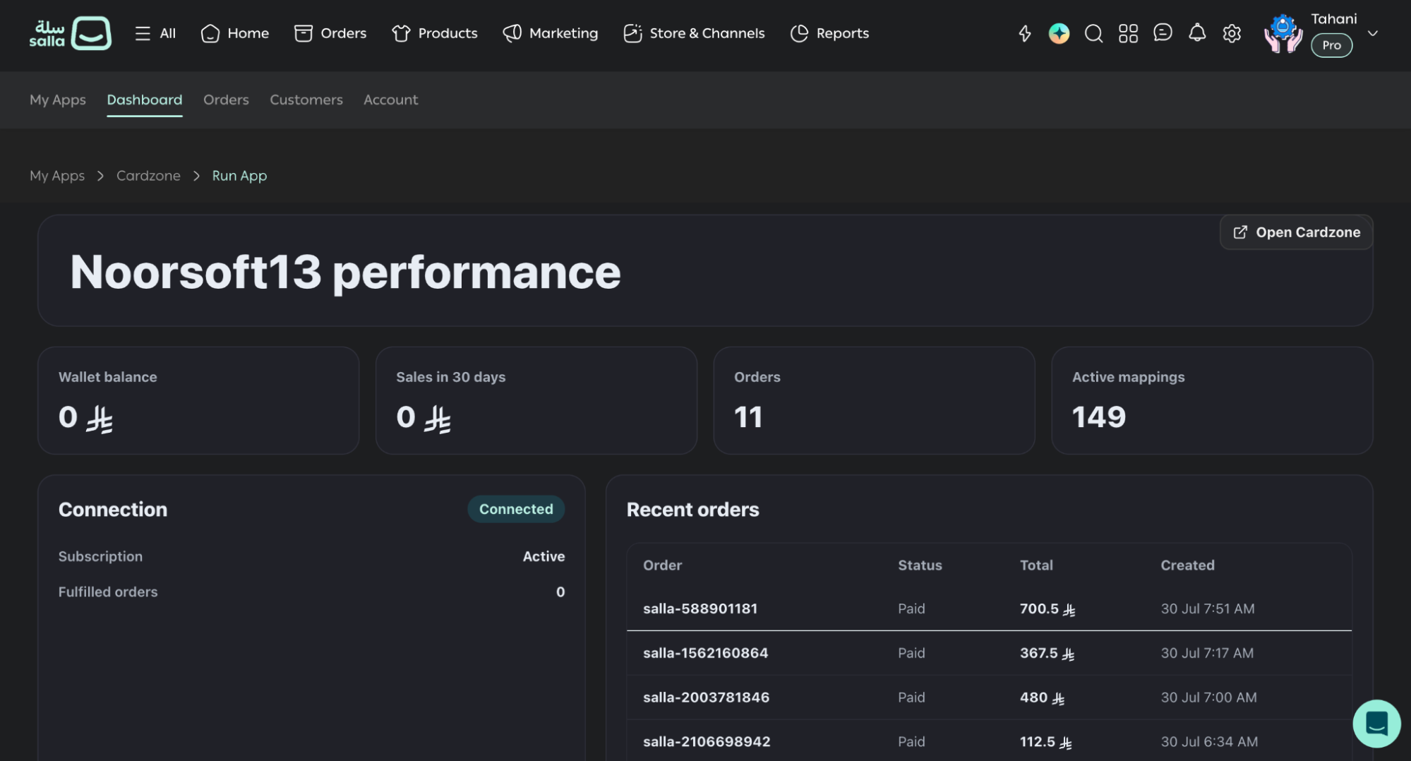
Task: Click the Active mappings card
Action: (x=1212, y=400)
